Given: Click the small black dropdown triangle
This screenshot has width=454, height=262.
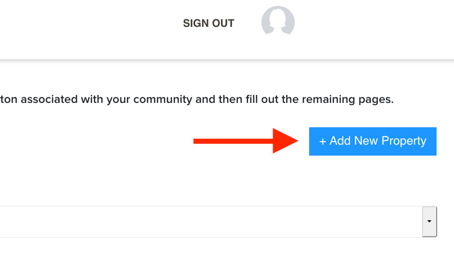Looking at the screenshot, I should [x=429, y=221].
